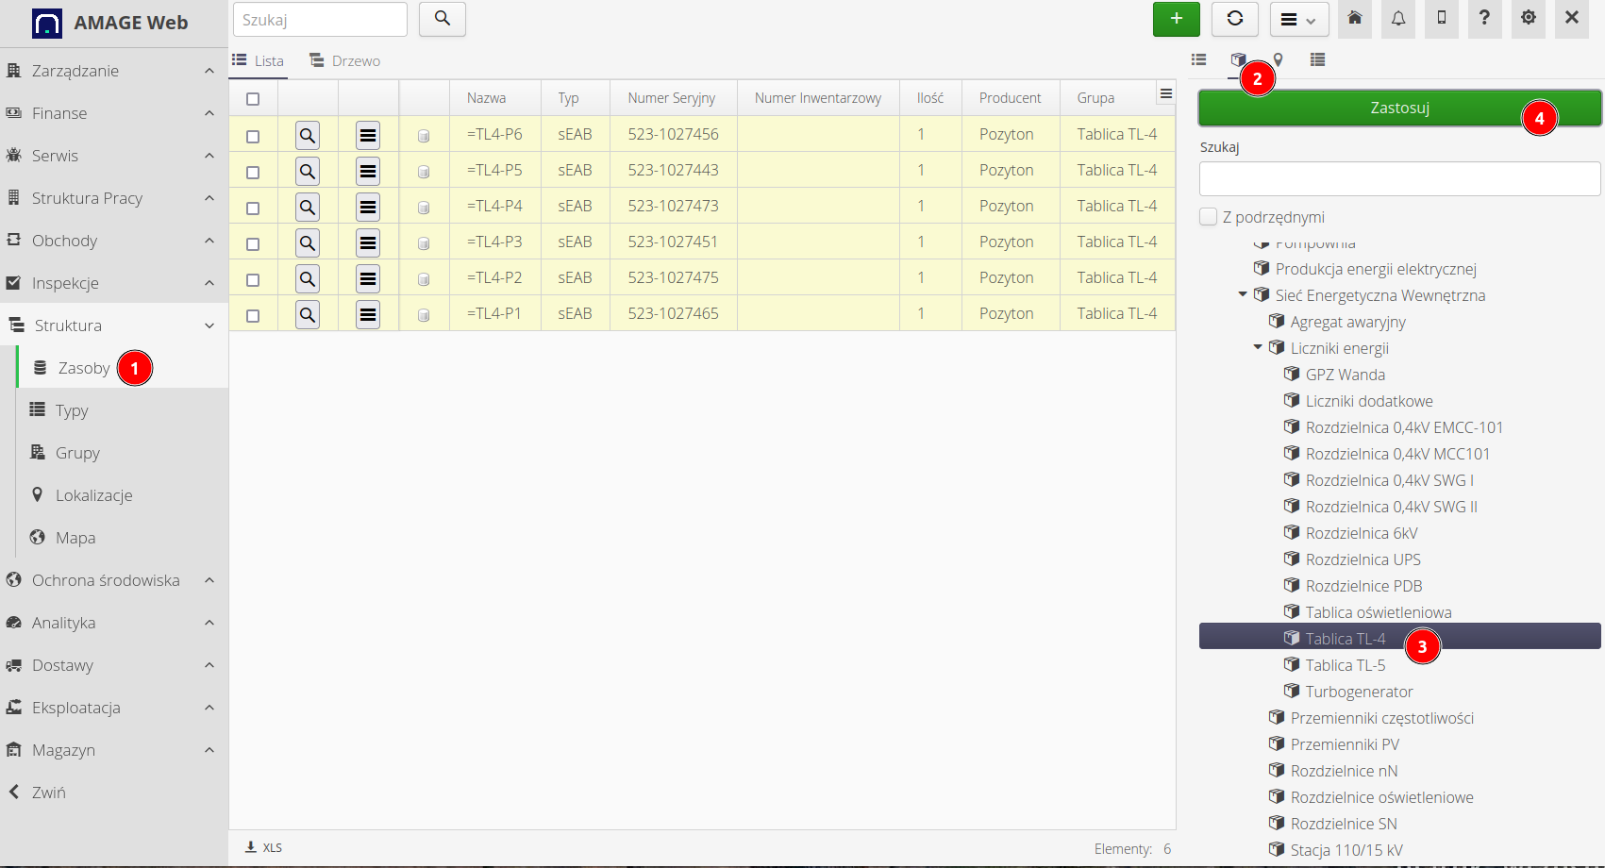This screenshot has width=1605, height=868.
Task: Open settings gear icon
Action: click(x=1528, y=19)
